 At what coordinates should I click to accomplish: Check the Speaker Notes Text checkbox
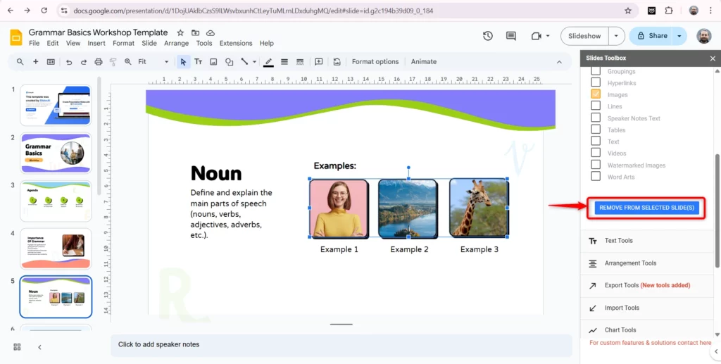[596, 118]
